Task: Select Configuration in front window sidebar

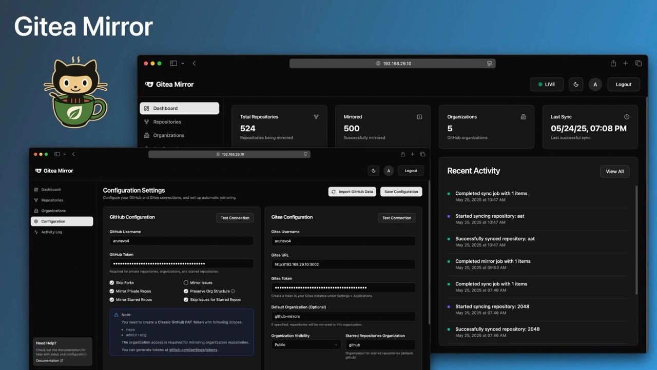Action: pos(62,221)
